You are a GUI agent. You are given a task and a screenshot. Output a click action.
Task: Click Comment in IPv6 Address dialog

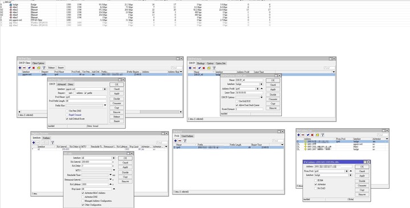point(362,186)
